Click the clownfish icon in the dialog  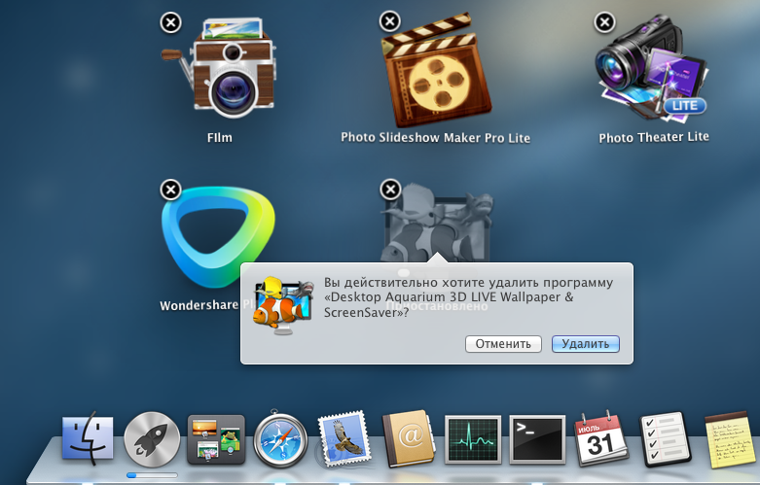[283, 305]
